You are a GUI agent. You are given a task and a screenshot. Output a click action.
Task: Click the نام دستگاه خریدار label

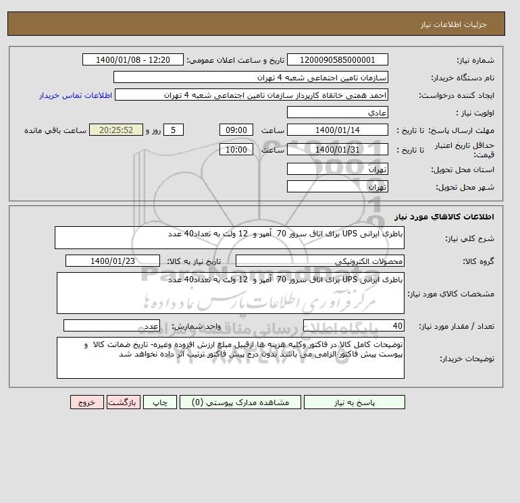pos(463,78)
